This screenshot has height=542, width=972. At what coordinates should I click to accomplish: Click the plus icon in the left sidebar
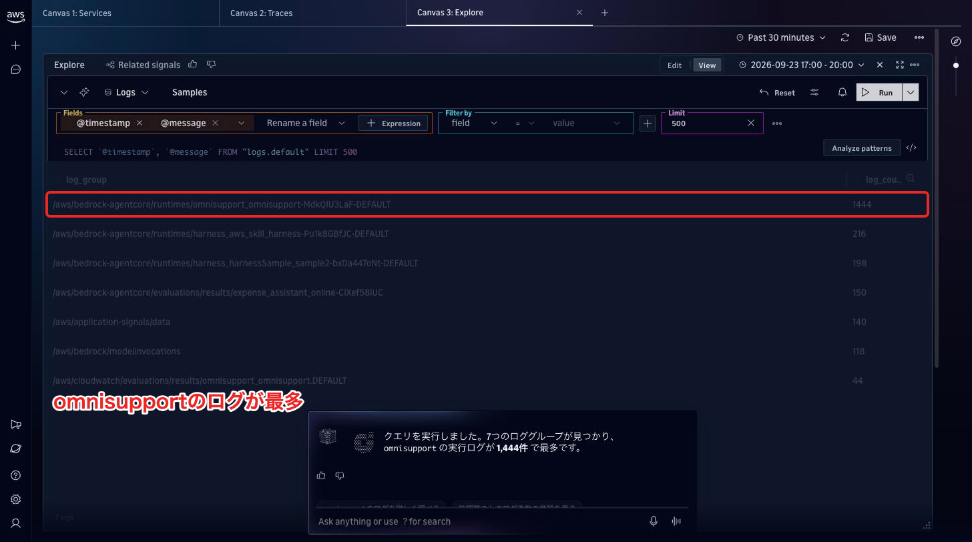(16, 45)
